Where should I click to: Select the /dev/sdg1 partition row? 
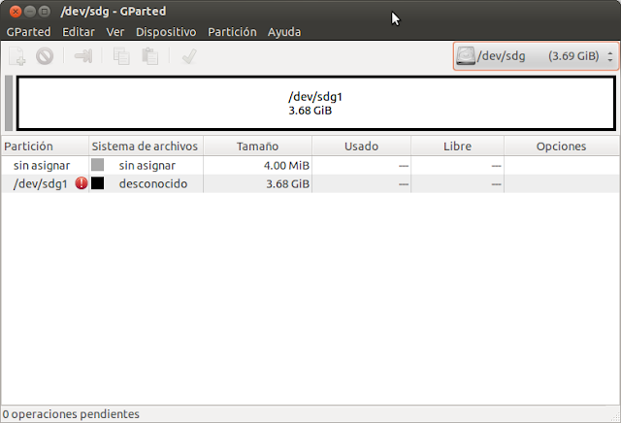coord(310,183)
